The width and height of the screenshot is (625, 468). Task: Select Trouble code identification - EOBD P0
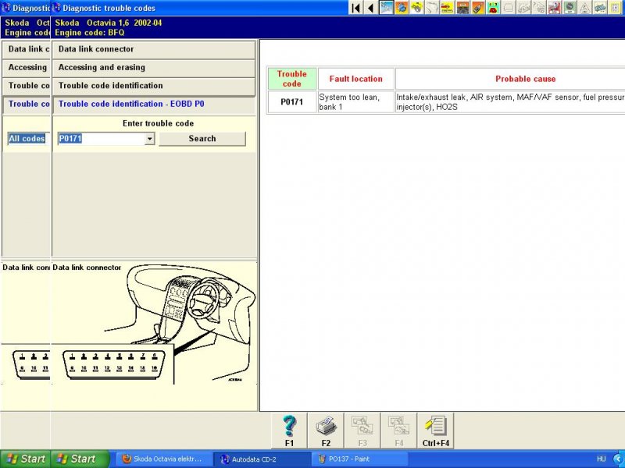153,105
